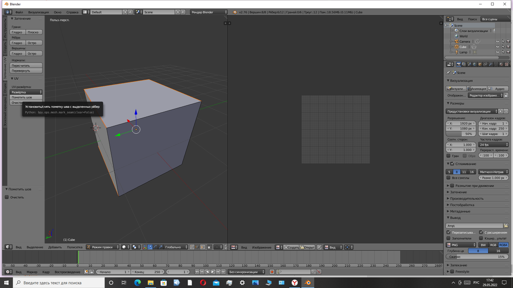The image size is (513, 288).
Task: Open the Режим правки mode dropdown
Action: click(103, 247)
